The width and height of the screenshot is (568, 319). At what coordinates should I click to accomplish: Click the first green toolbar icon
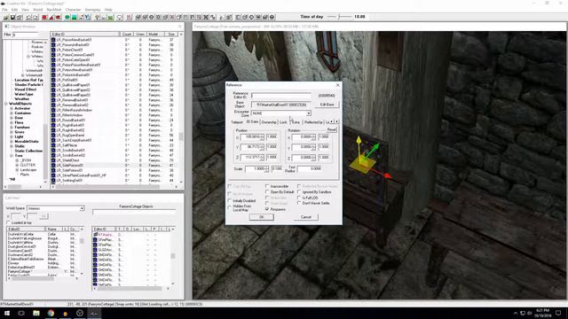67,17
